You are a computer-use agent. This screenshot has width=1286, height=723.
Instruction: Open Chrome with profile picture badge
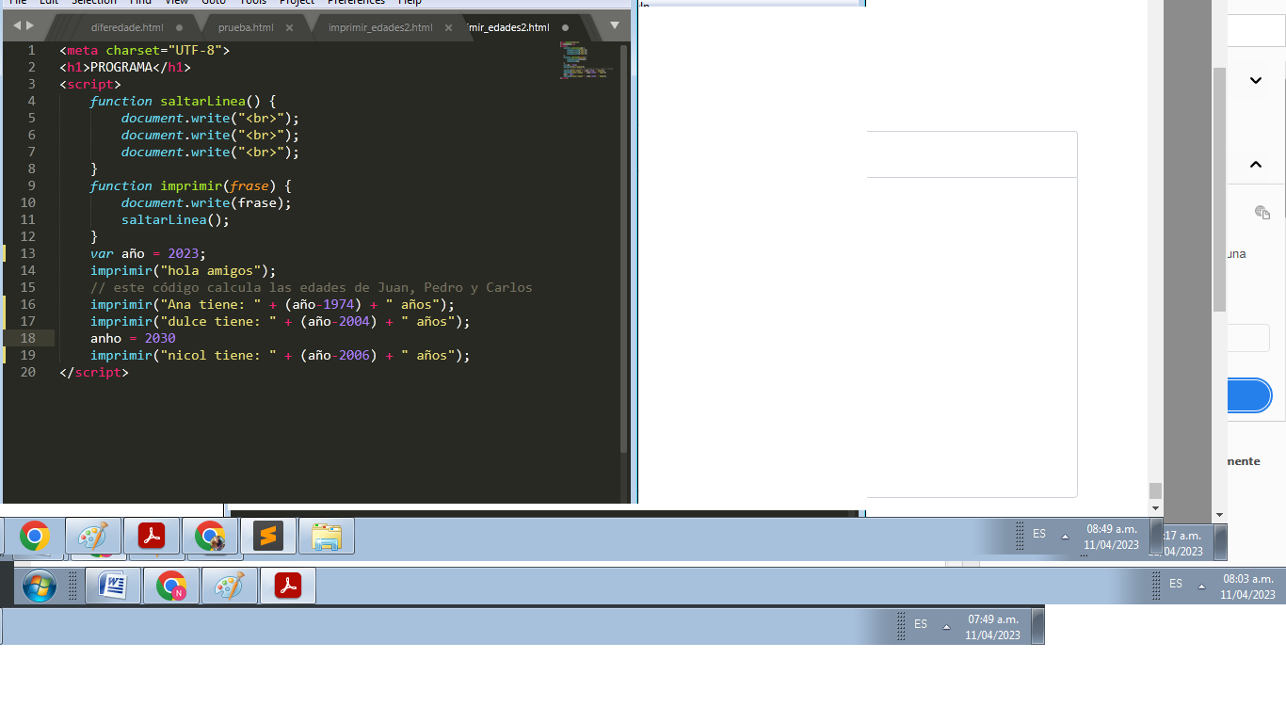pos(210,537)
